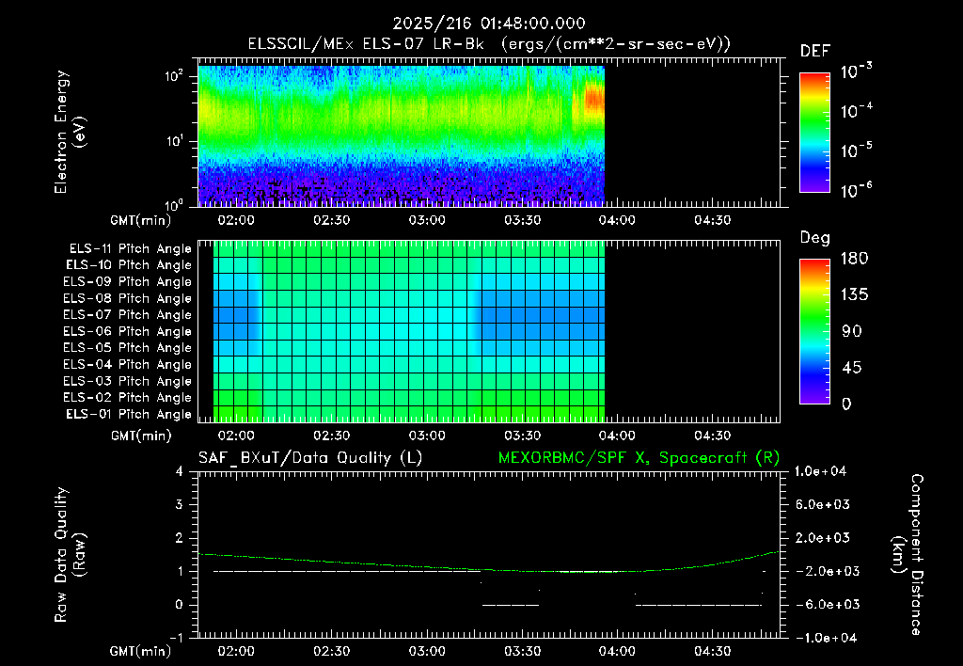Click the Raw Data Quality (Raw) axis label
Screen dimensions: 963x666
click(x=70, y=555)
